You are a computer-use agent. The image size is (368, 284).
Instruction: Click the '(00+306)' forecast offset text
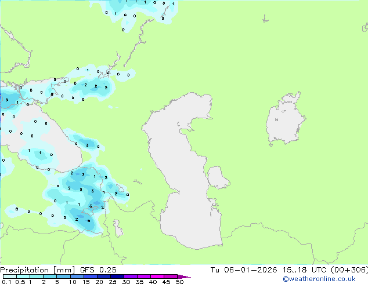pos(349,270)
